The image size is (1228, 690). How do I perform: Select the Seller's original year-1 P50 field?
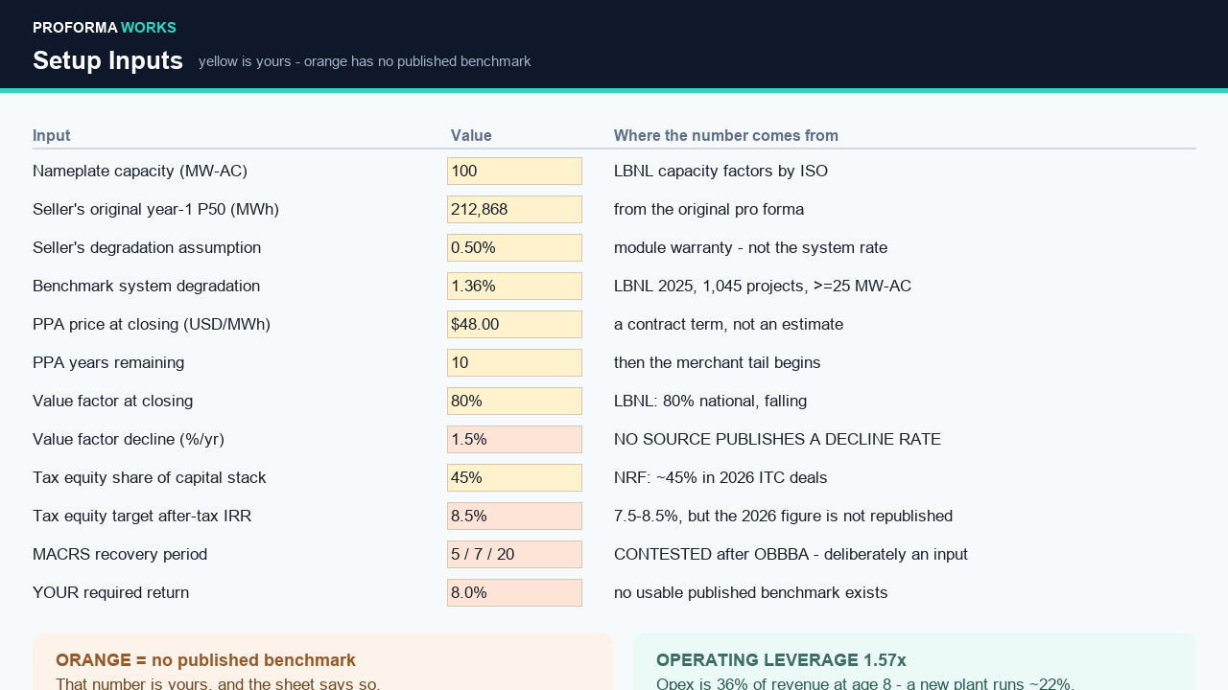(x=514, y=209)
